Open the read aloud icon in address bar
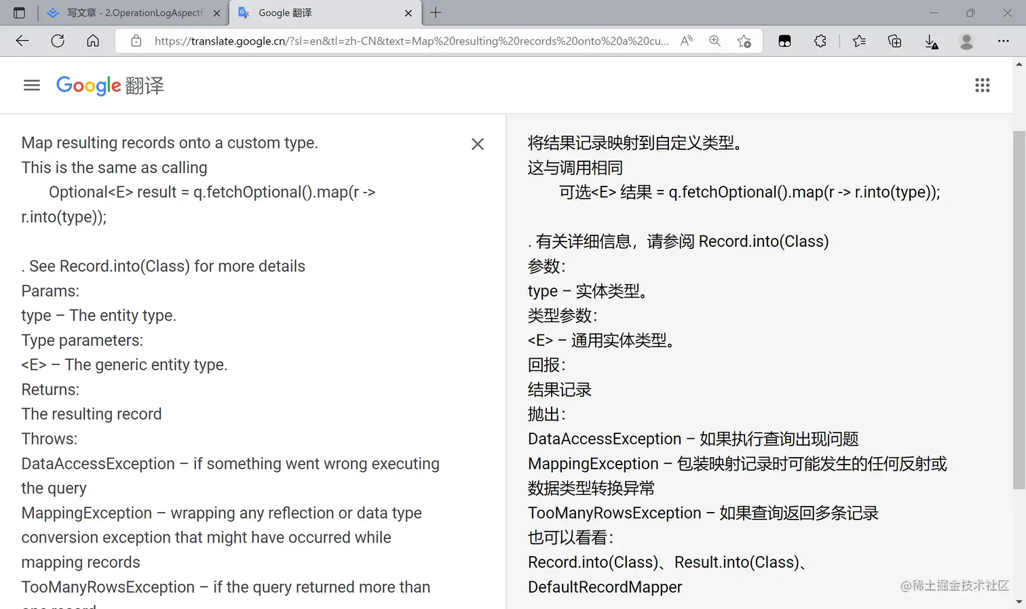This screenshot has width=1026, height=609. pyautogui.click(x=687, y=41)
